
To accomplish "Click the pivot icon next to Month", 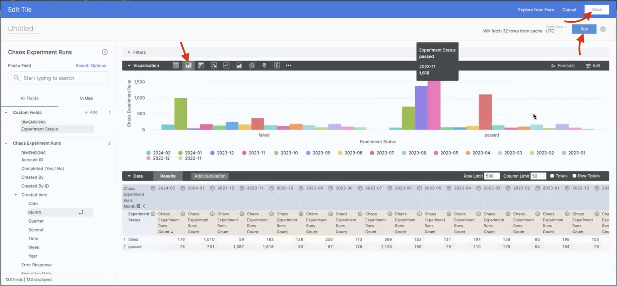I will pyautogui.click(x=81, y=212).
